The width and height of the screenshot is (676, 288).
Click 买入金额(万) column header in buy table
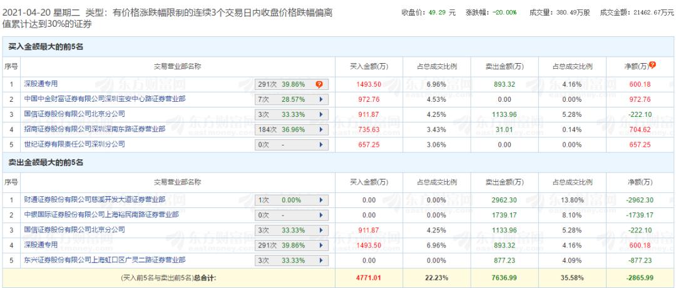tap(369, 67)
